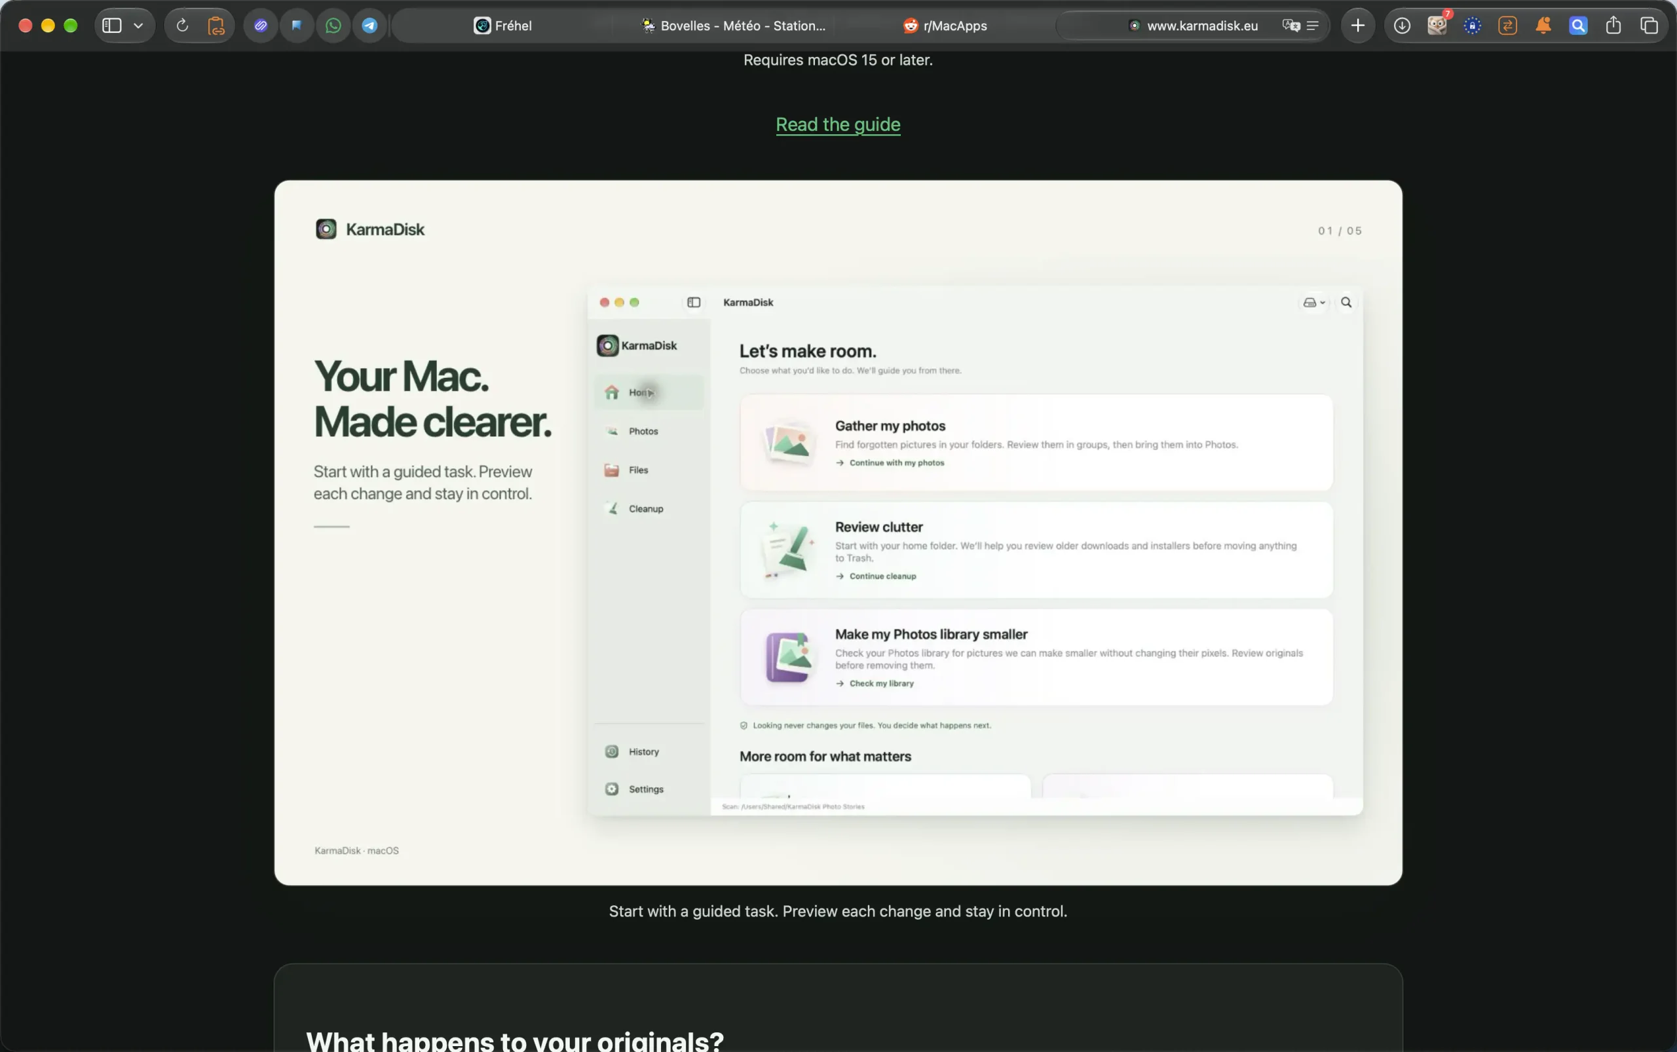Reload the page with the refresh icon
Viewport: 1677px width, 1052px height.
[182, 26]
